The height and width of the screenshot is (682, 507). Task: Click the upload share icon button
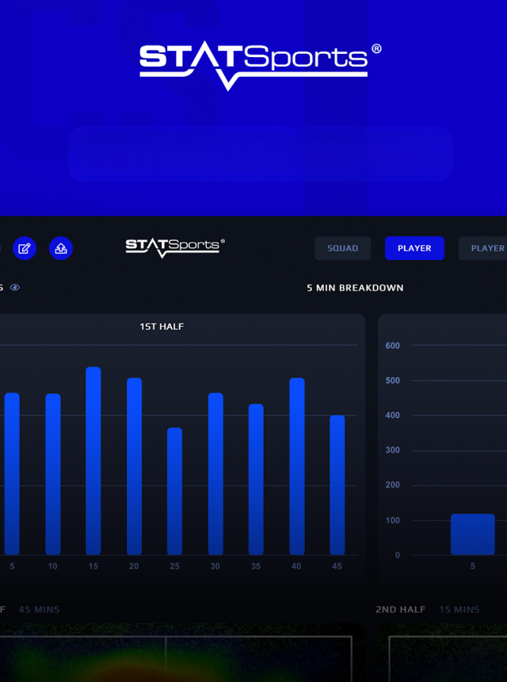tap(61, 248)
